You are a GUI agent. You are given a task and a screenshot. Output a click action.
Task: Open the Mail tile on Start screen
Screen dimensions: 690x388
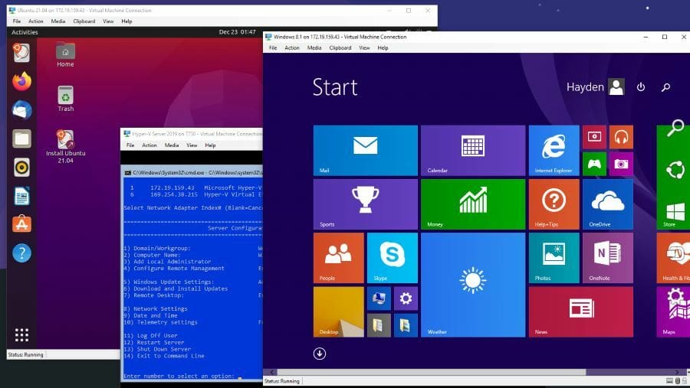365,150
